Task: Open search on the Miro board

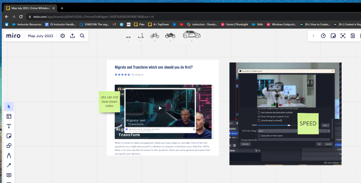Action: [x=82, y=36]
